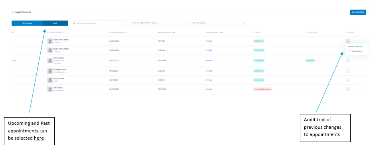The height and width of the screenshot is (156, 381).
Task: Click Bupa Test2 Test2 in 10:00 AM row
Action: [x=61, y=49]
